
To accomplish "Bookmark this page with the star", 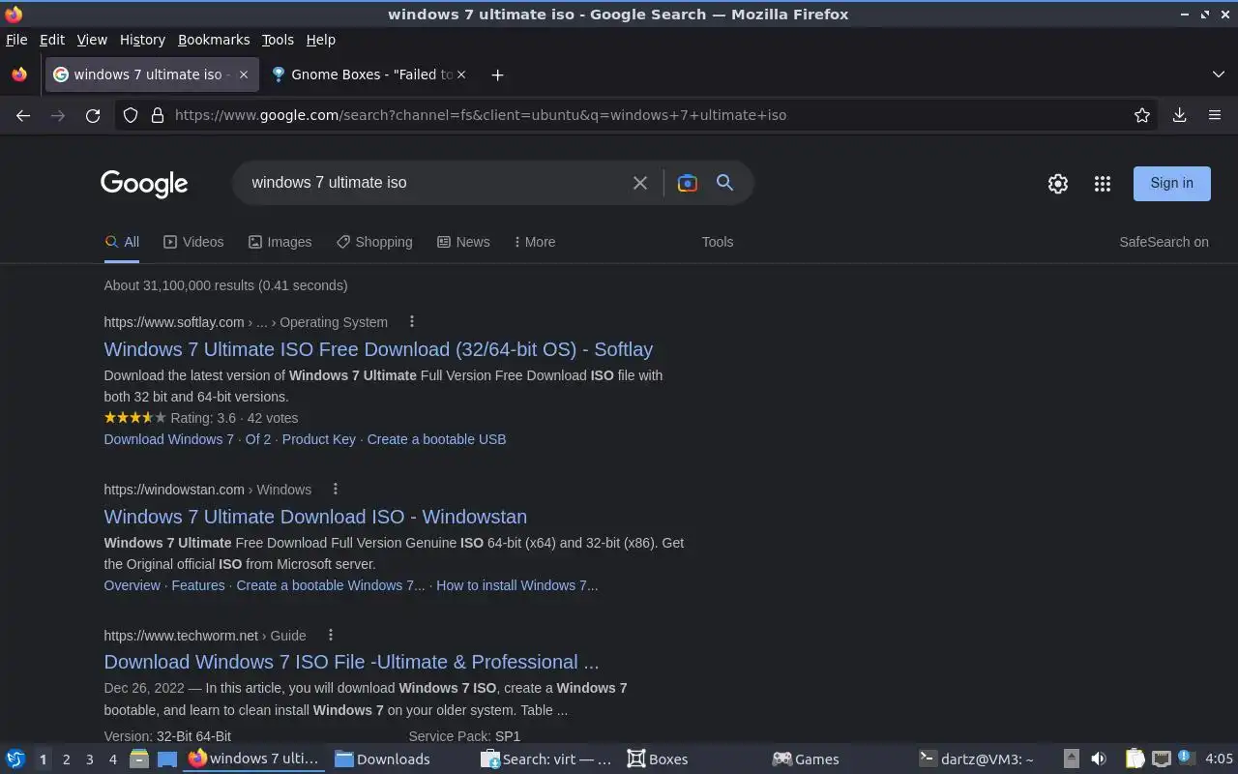I will tap(1142, 115).
